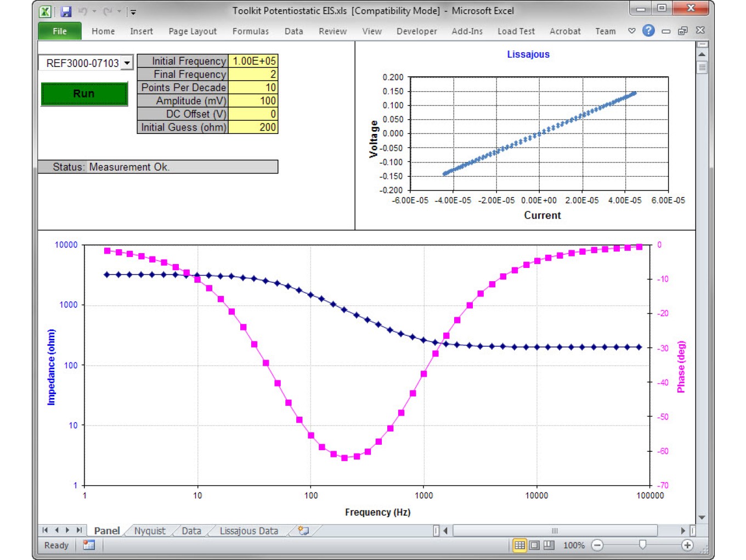The width and height of the screenshot is (746, 560).
Task: Switch to Page Layout view icon
Action: (x=534, y=545)
